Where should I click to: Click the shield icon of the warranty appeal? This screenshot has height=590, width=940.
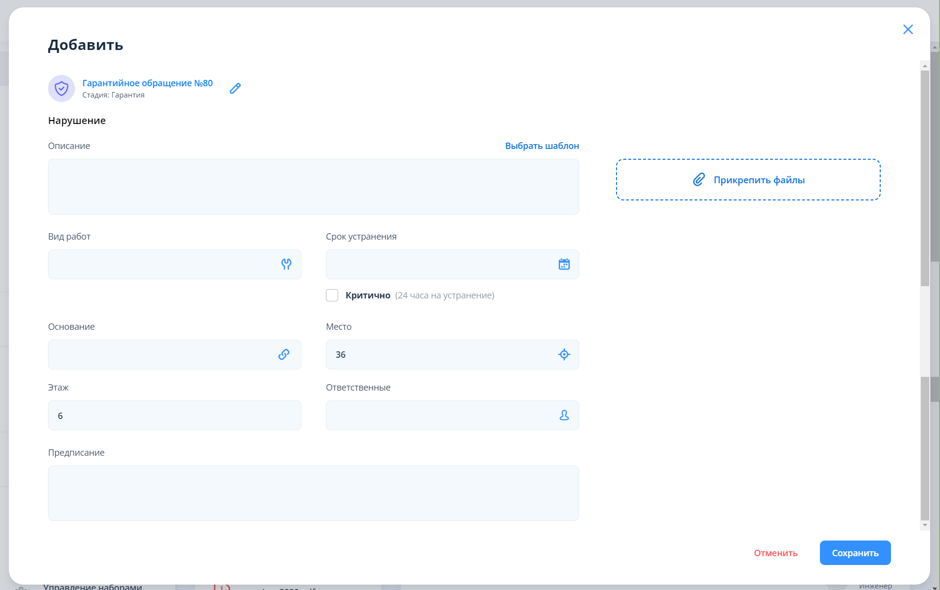pos(61,88)
